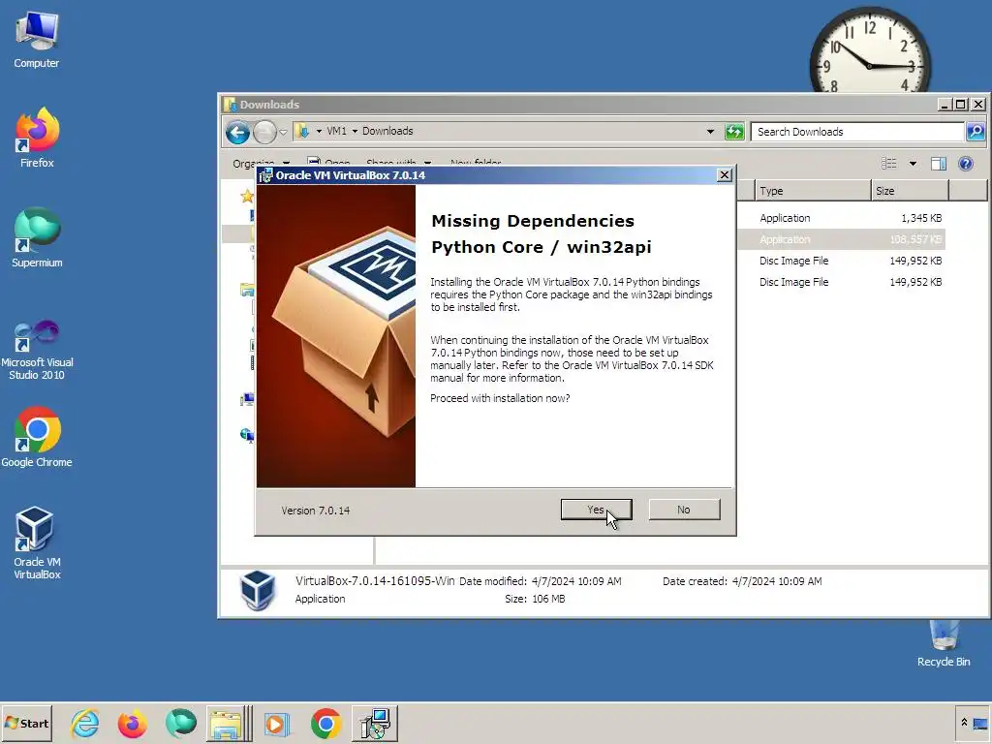Image resolution: width=992 pixels, height=744 pixels.
Task: Launch Internet Explorer from the taskbar
Action: coord(85,723)
